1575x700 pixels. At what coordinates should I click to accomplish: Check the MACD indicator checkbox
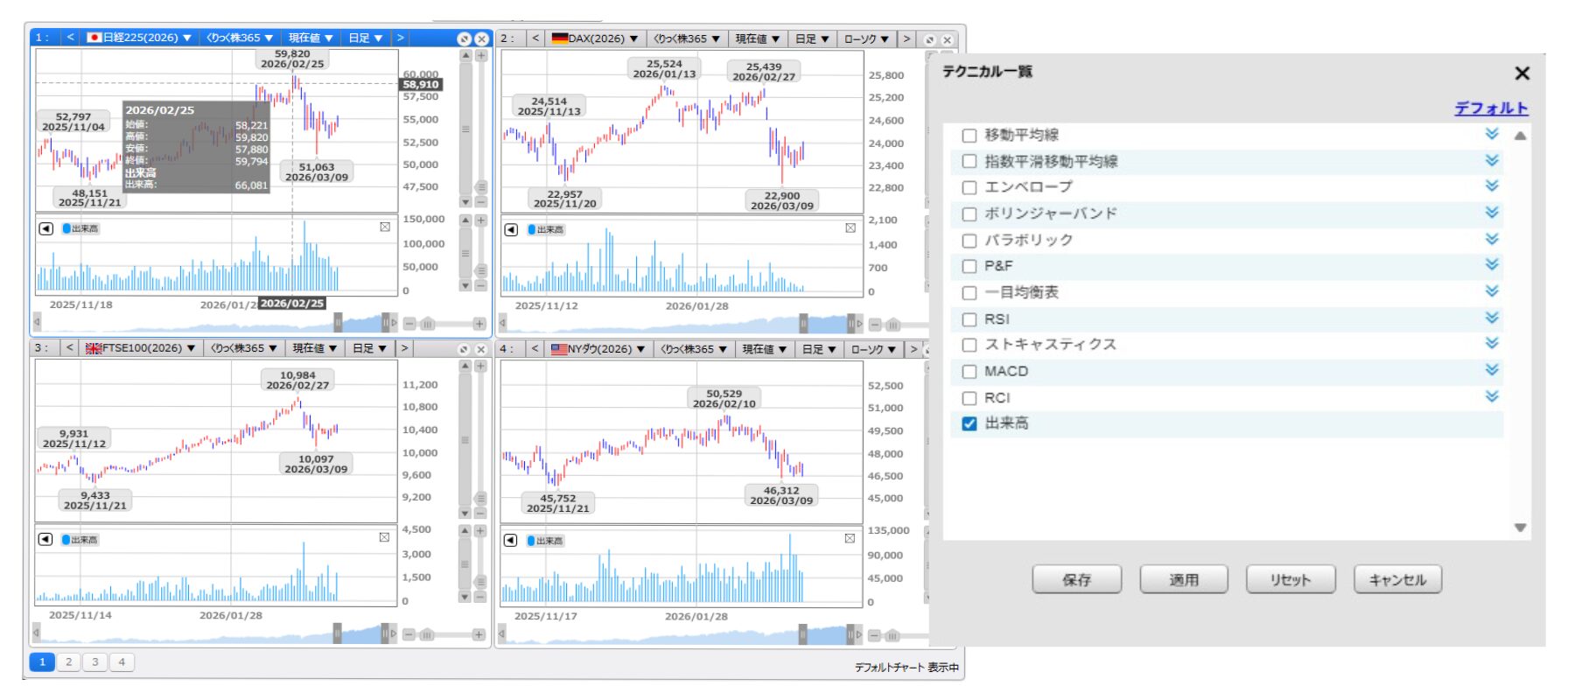coord(969,372)
